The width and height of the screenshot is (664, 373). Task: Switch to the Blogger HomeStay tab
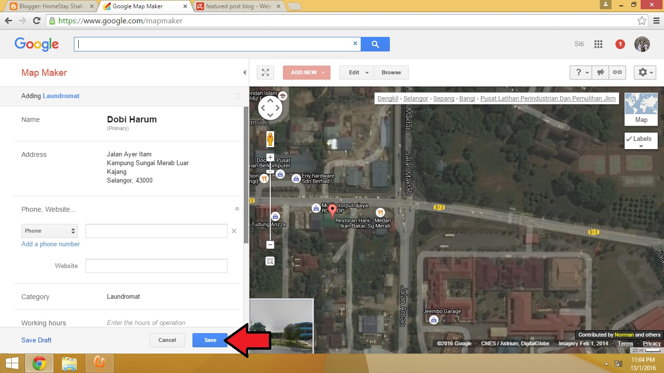[x=49, y=7]
